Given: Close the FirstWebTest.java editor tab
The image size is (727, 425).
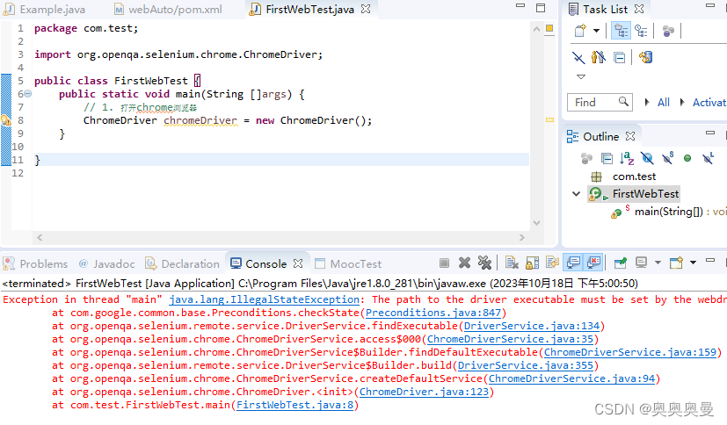Looking at the screenshot, I should click(x=366, y=10).
